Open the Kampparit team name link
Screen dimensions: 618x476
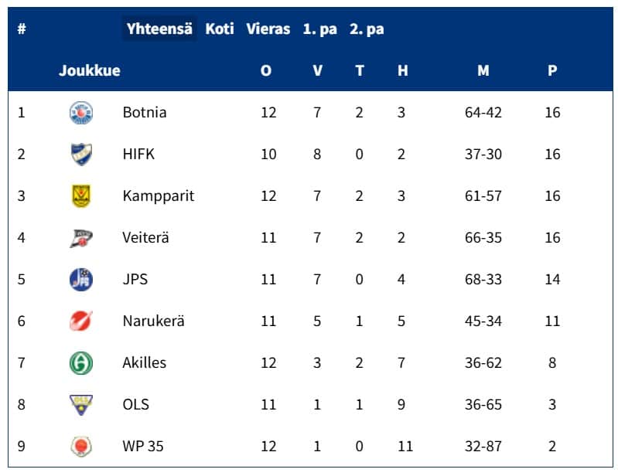point(159,196)
